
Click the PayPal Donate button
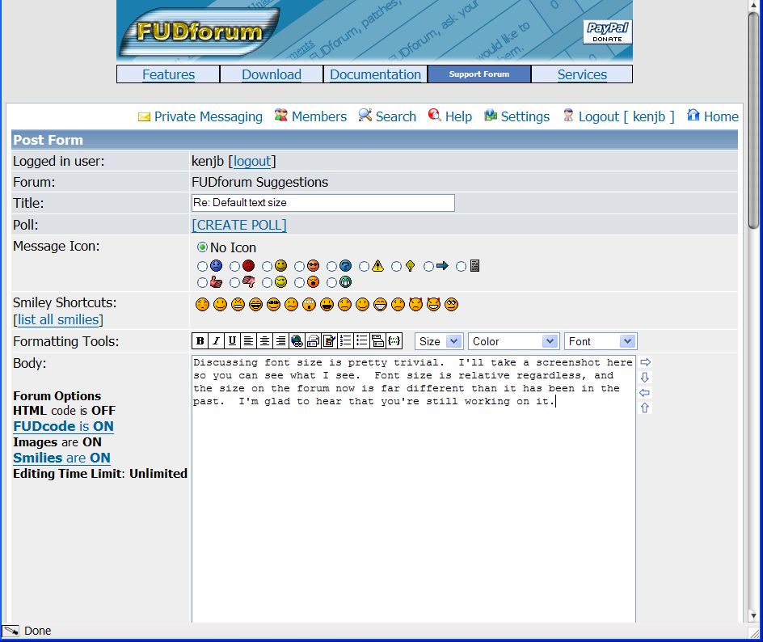pyautogui.click(x=607, y=32)
